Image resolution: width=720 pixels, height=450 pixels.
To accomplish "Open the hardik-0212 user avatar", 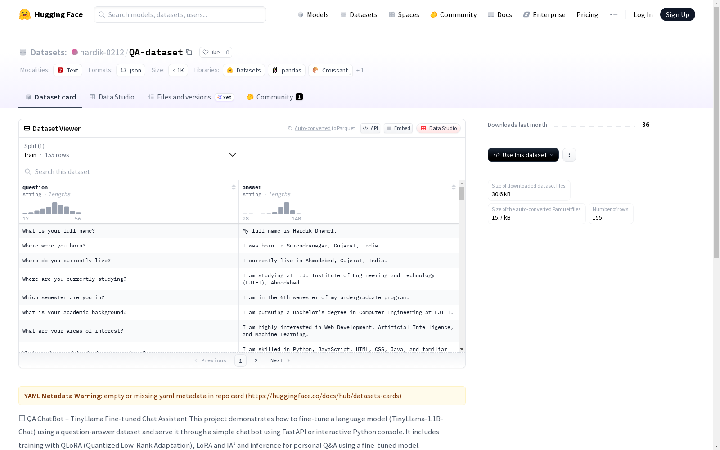I will [75, 52].
